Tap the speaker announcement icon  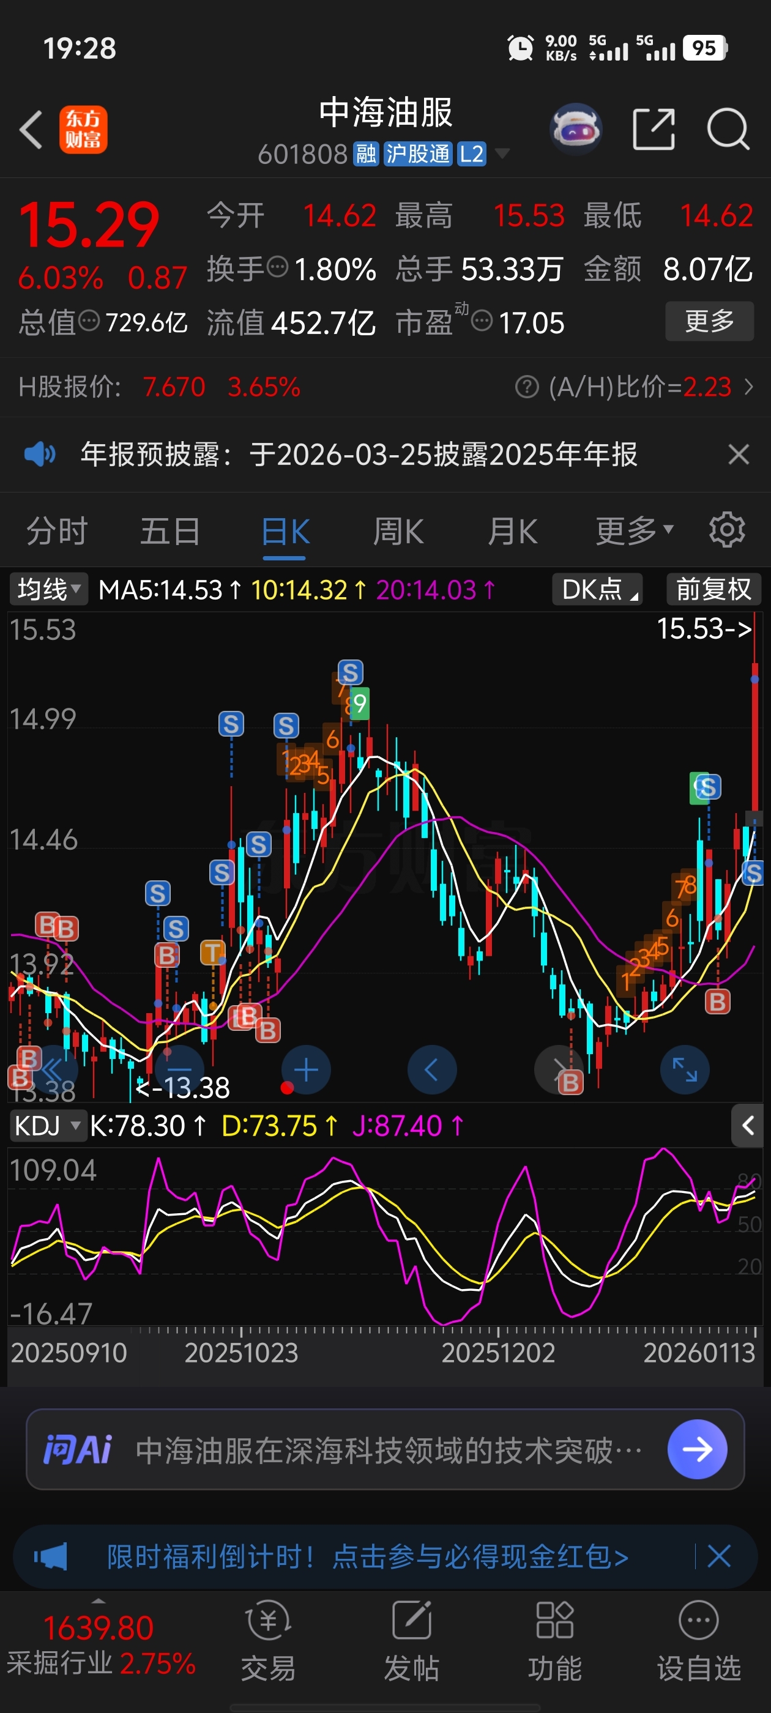[40, 455]
